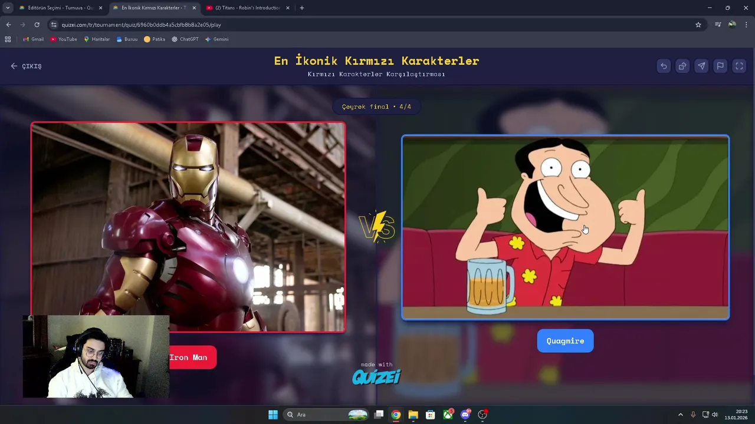Report the quiz using the flag icon

(x=720, y=66)
